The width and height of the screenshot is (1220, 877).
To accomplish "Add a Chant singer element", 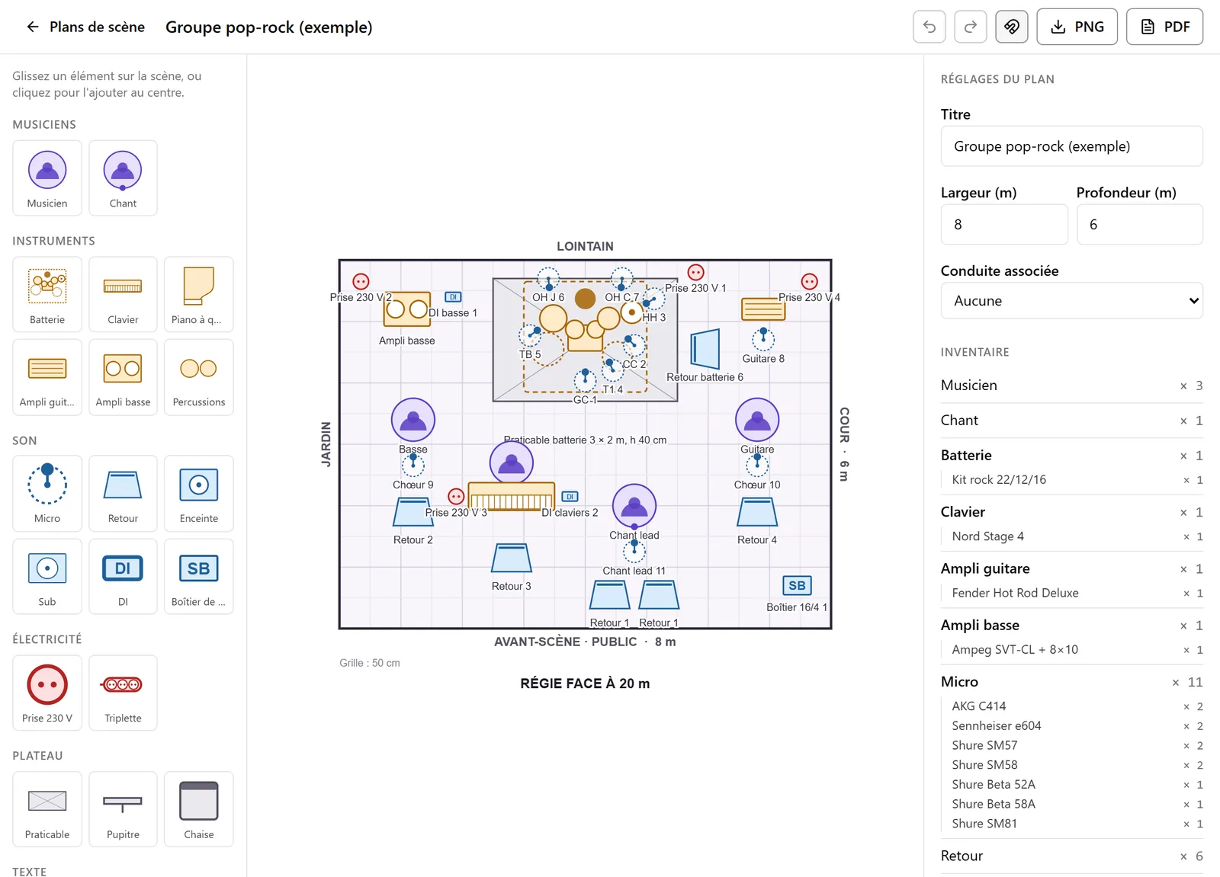I will click(x=123, y=178).
